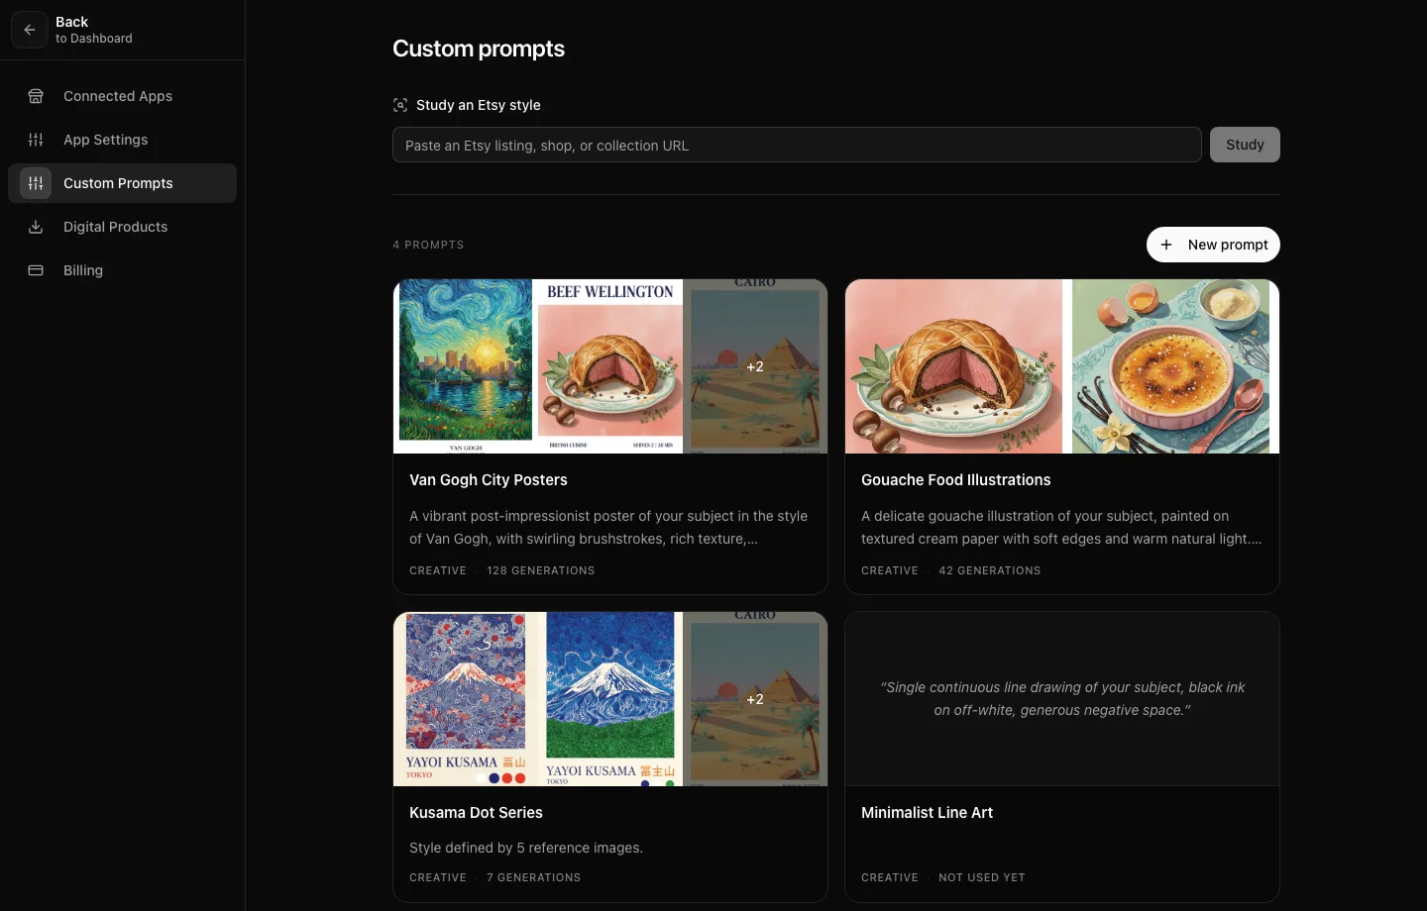1427x911 pixels.
Task: Select Custom Prompts in the sidebar
Action: (122, 183)
